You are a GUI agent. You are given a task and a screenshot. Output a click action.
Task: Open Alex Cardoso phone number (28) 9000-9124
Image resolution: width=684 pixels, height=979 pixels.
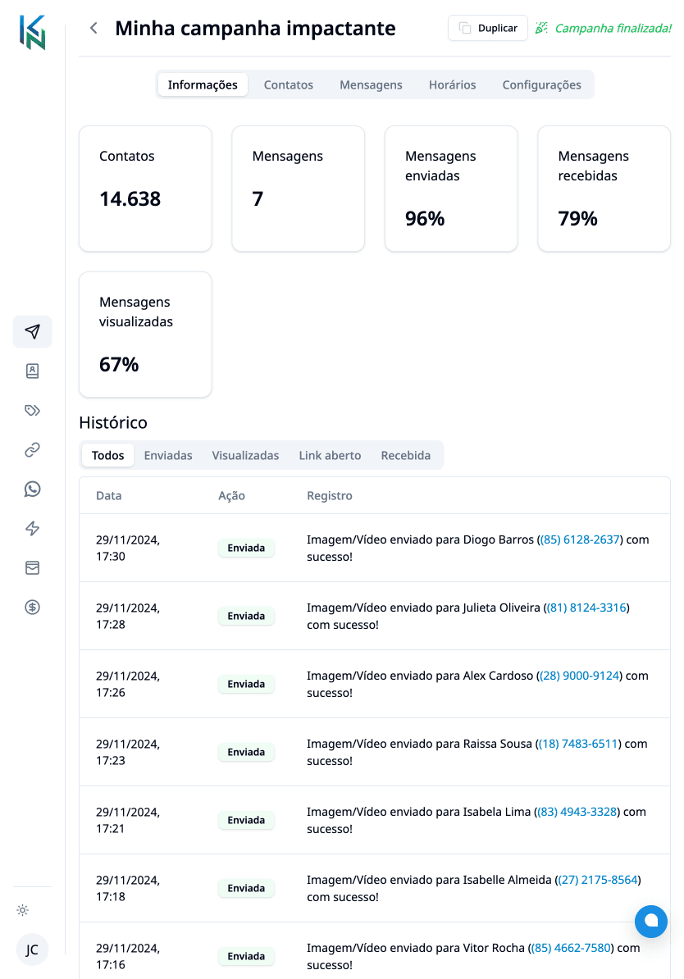(x=580, y=676)
